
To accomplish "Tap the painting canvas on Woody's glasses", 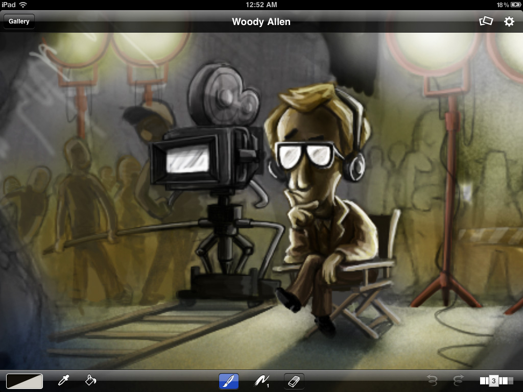I will [305, 156].
